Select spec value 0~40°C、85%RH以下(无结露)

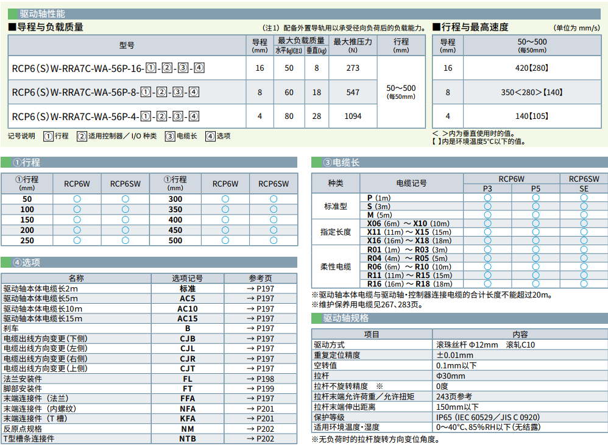coord(488,427)
